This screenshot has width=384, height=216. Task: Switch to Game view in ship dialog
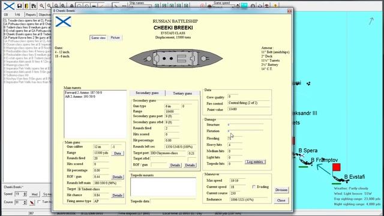[x=98, y=38]
